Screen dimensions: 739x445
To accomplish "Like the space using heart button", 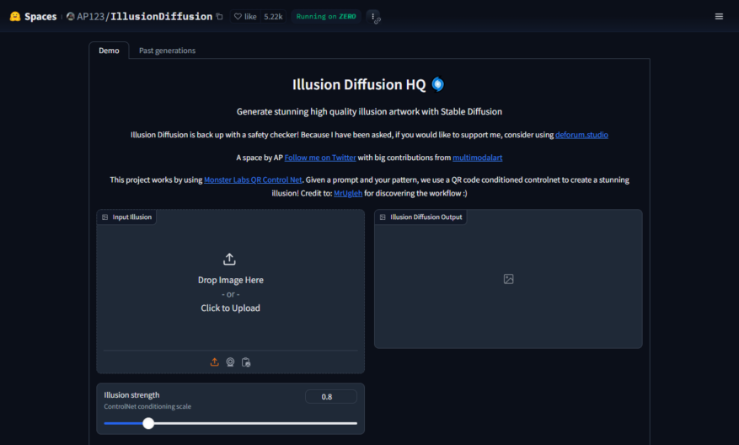I will click(245, 17).
